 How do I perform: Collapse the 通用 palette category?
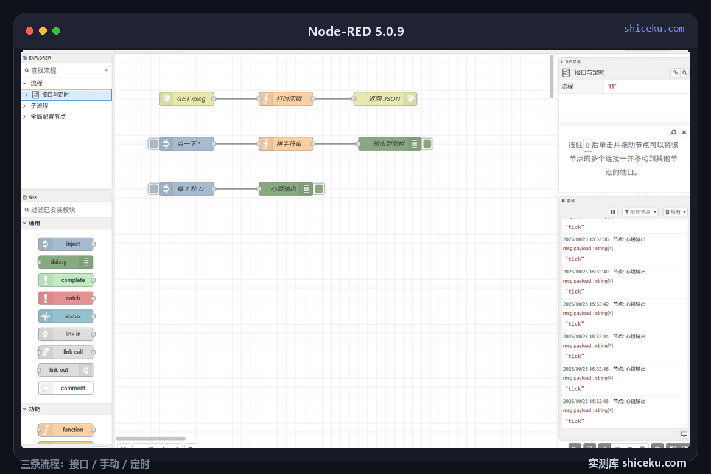[66, 223]
